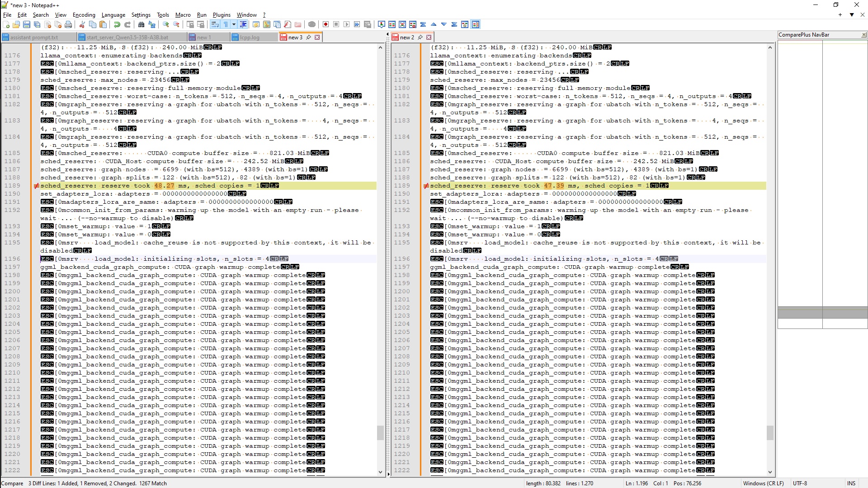The image size is (868, 488).
Task: Toggle the ComparePlus NavBar toolbar button
Action: tap(476, 24)
